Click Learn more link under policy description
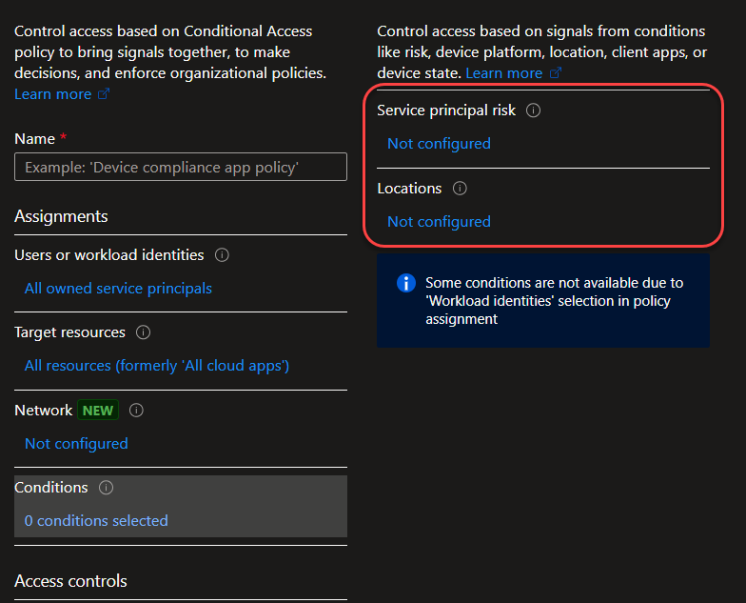 [x=53, y=94]
